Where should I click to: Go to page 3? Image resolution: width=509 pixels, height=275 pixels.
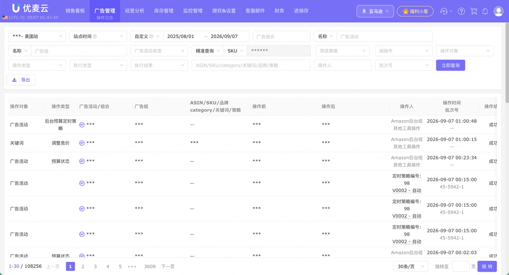tap(95, 267)
